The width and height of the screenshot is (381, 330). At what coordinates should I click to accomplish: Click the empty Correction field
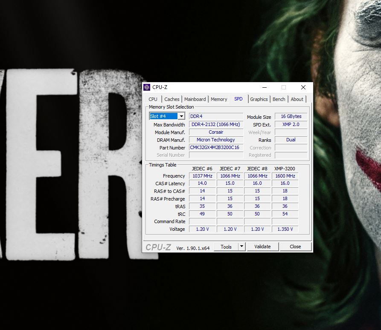(x=291, y=147)
